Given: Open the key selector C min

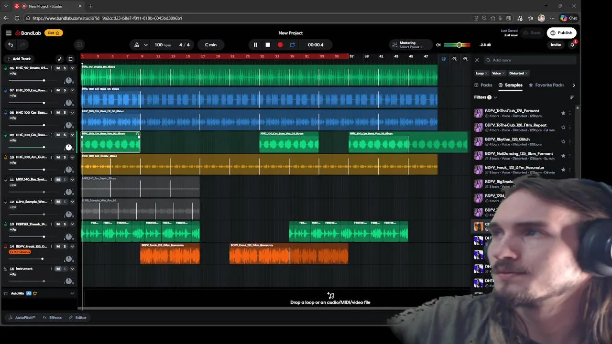Looking at the screenshot, I should point(211,45).
